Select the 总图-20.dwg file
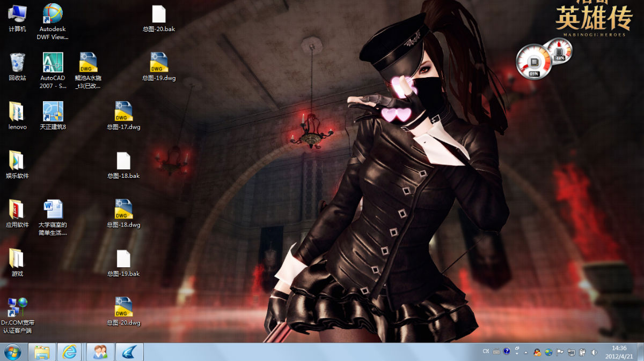The width and height of the screenshot is (644, 361). [x=123, y=311]
